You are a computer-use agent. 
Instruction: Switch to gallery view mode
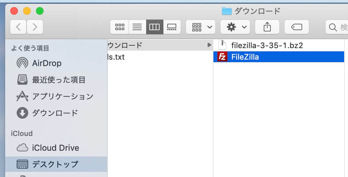point(172,27)
